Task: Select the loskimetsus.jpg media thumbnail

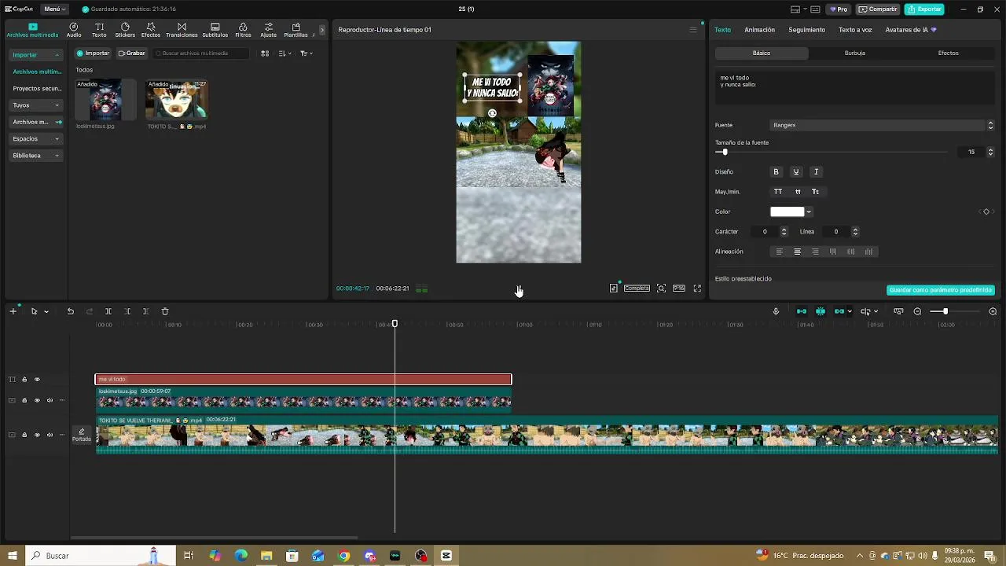Action: coord(105,99)
